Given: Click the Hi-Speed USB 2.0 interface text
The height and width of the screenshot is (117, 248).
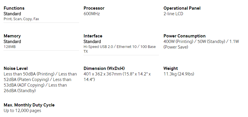Looking at the screenshot, I should tap(98, 47).
